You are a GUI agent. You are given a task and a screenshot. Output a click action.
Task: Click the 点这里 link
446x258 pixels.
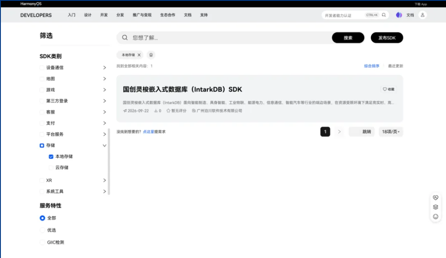(148, 132)
